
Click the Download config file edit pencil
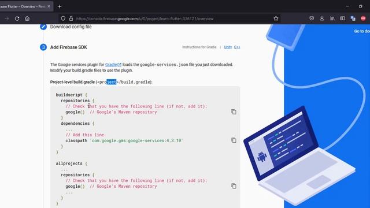pyautogui.click(x=43, y=27)
